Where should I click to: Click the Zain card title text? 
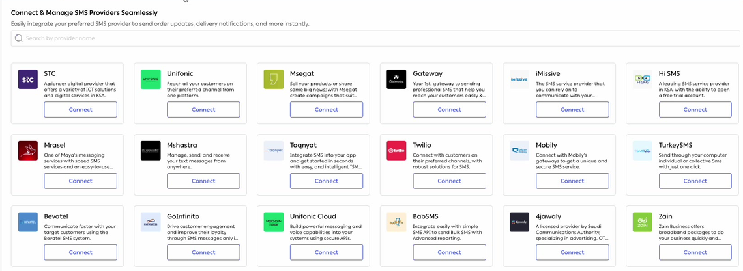point(666,216)
